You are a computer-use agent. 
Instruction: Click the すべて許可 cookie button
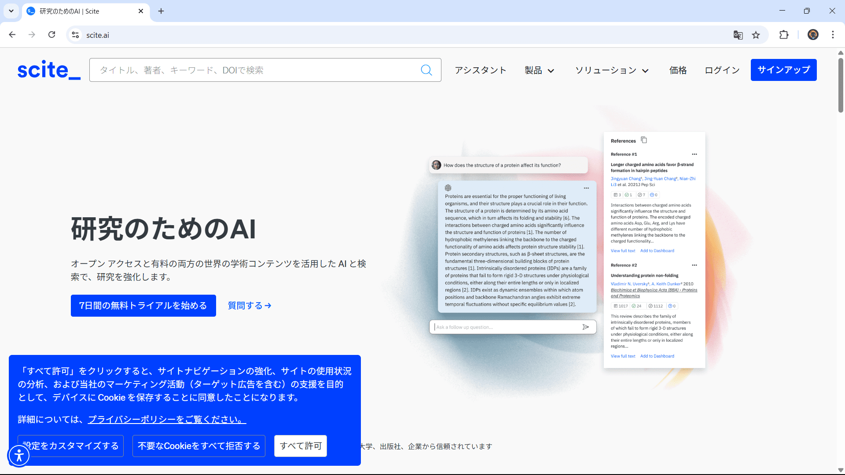pos(301,446)
